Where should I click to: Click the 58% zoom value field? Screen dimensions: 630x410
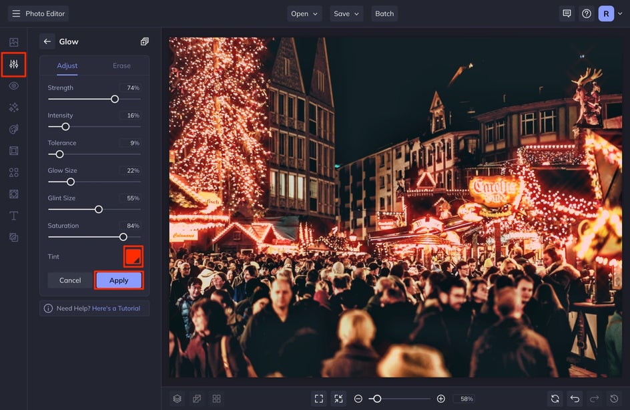[464, 399]
